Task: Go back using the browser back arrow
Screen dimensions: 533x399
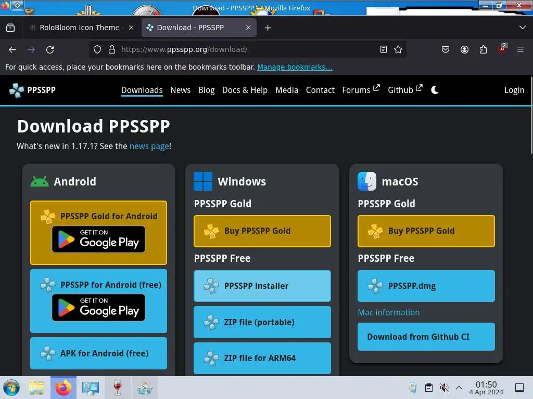Action: pyautogui.click(x=12, y=49)
